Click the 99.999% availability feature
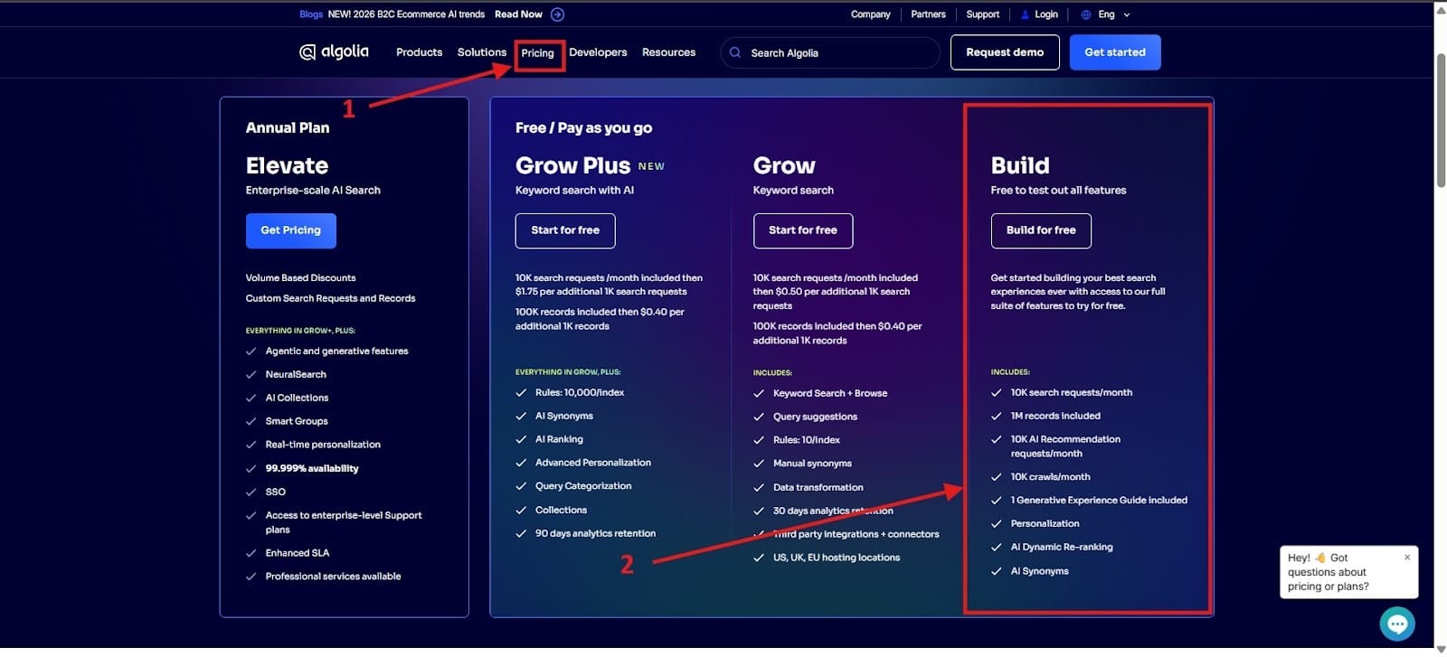The image size is (1447, 657). pyautogui.click(x=312, y=468)
